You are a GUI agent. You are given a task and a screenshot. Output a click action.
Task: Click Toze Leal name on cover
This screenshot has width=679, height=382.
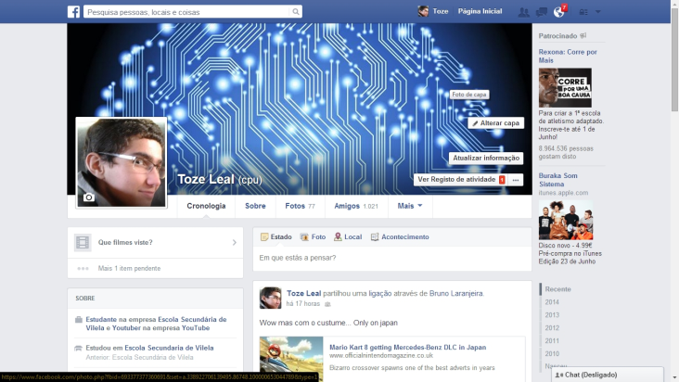[x=206, y=180]
